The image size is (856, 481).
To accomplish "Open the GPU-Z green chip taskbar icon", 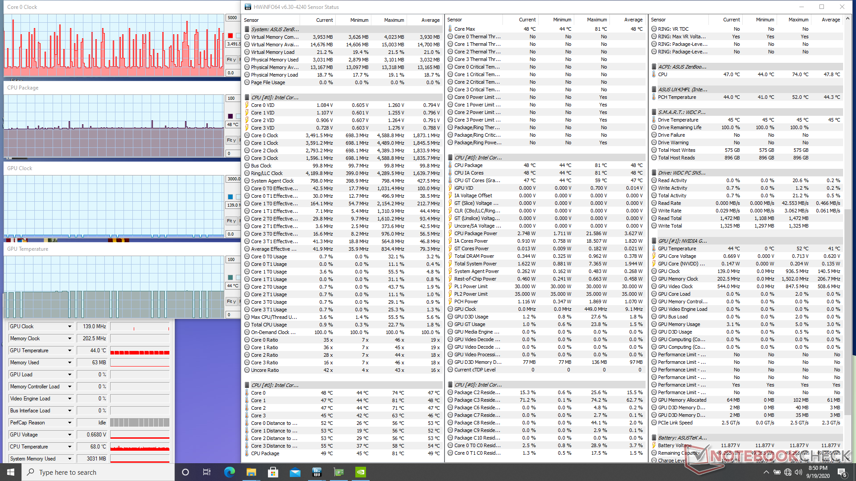I will pos(339,472).
